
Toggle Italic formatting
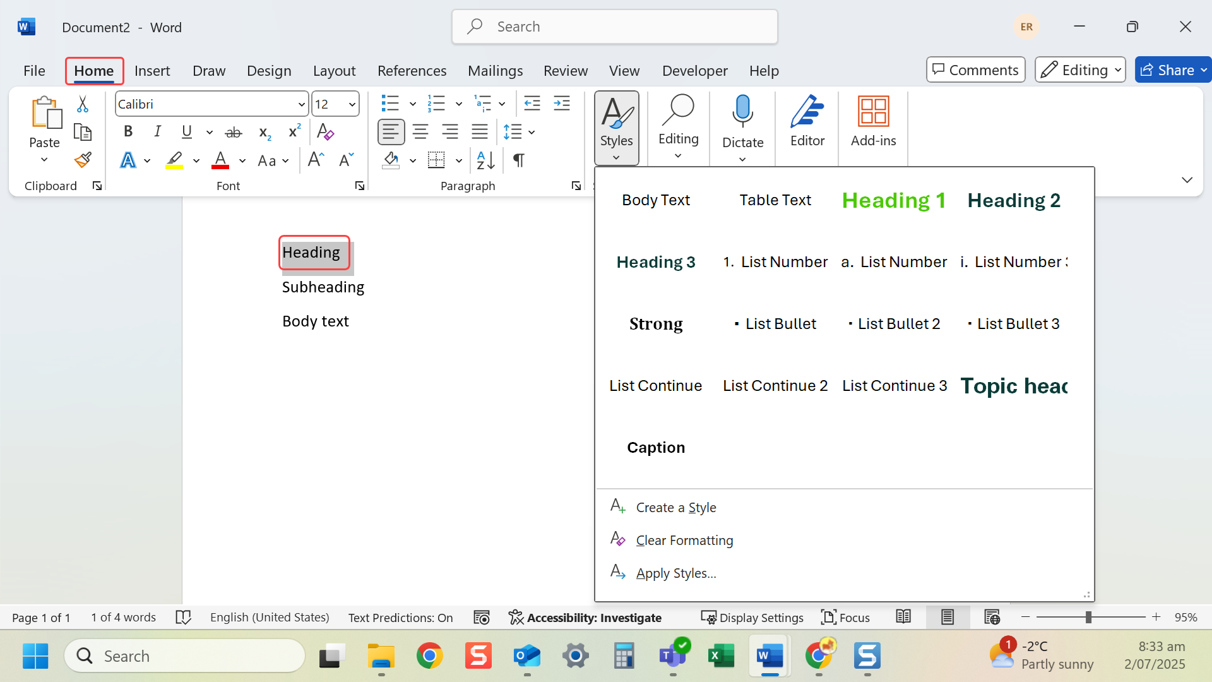157,132
